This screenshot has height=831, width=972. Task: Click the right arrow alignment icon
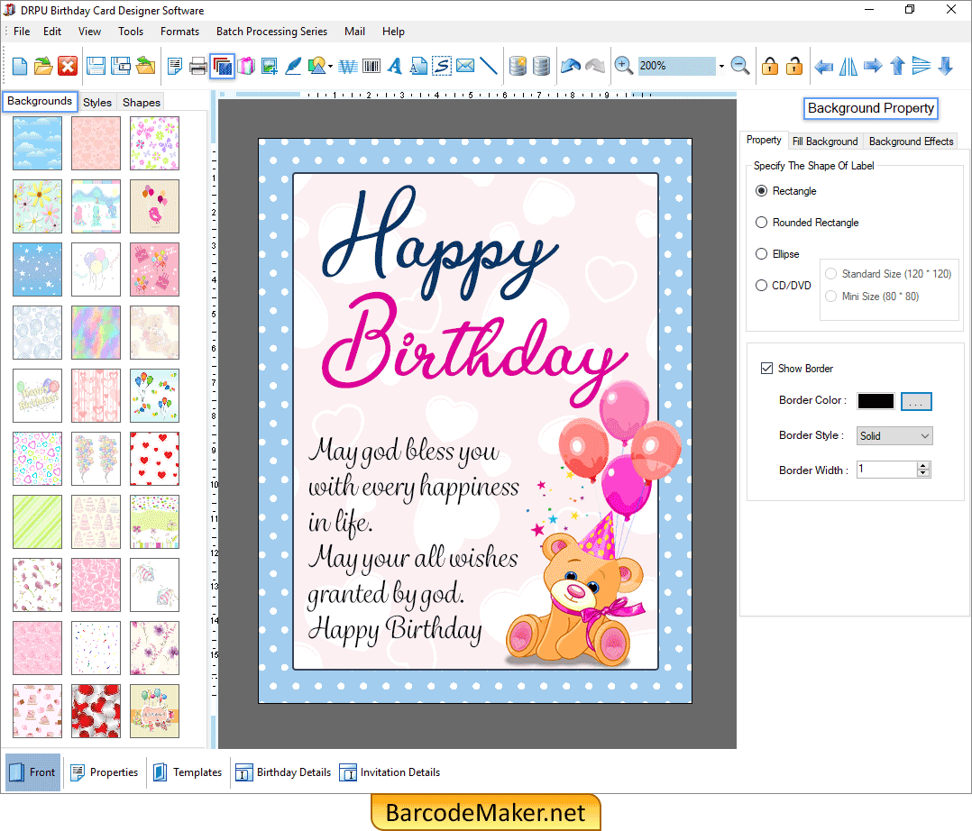tap(873, 66)
